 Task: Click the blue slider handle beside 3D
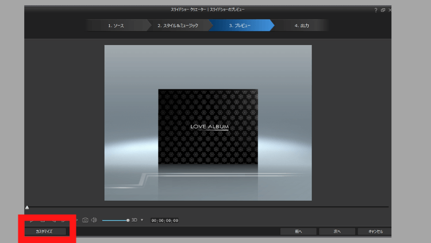[x=128, y=220]
